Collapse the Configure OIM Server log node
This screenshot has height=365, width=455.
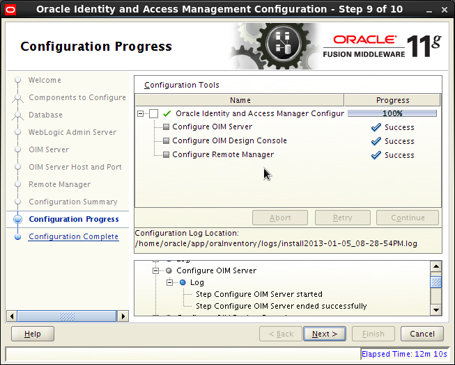(x=156, y=270)
